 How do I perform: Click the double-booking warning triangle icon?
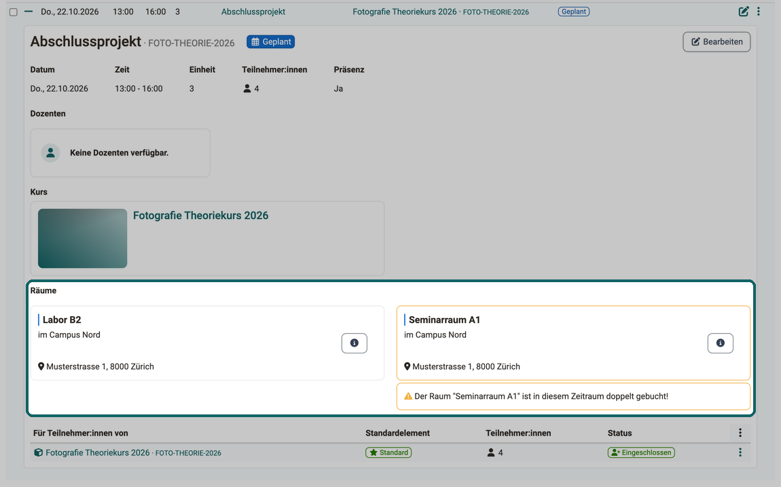point(408,397)
